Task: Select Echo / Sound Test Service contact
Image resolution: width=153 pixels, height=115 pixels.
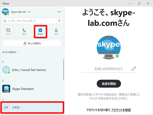Action: coord(32,70)
